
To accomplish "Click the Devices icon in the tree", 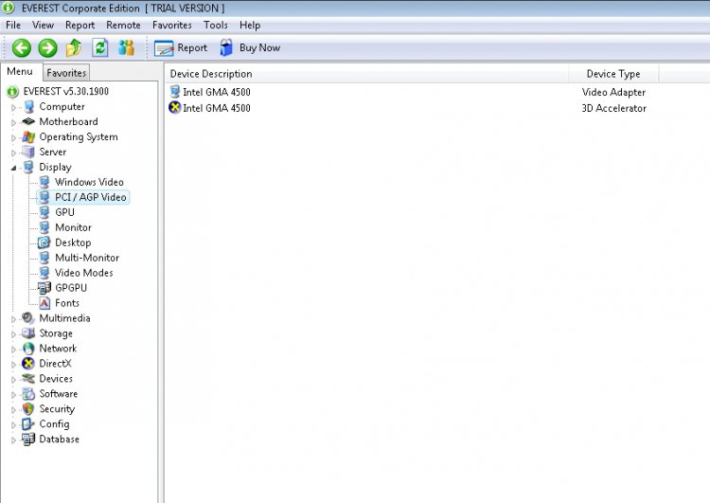I will coord(28,378).
